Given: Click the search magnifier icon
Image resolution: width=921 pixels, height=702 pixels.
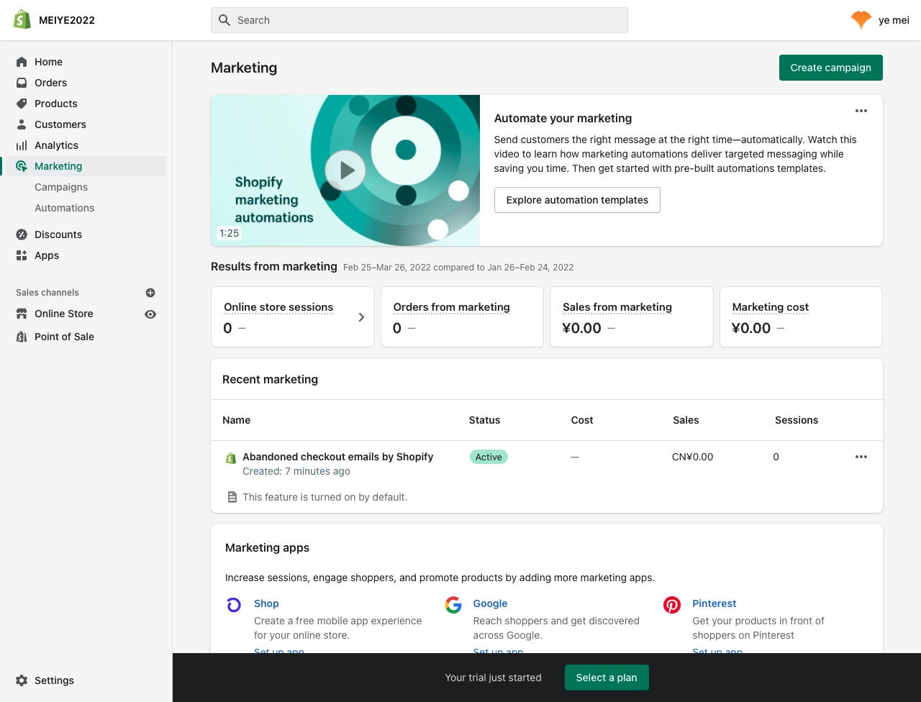Looking at the screenshot, I should (x=224, y=20).
